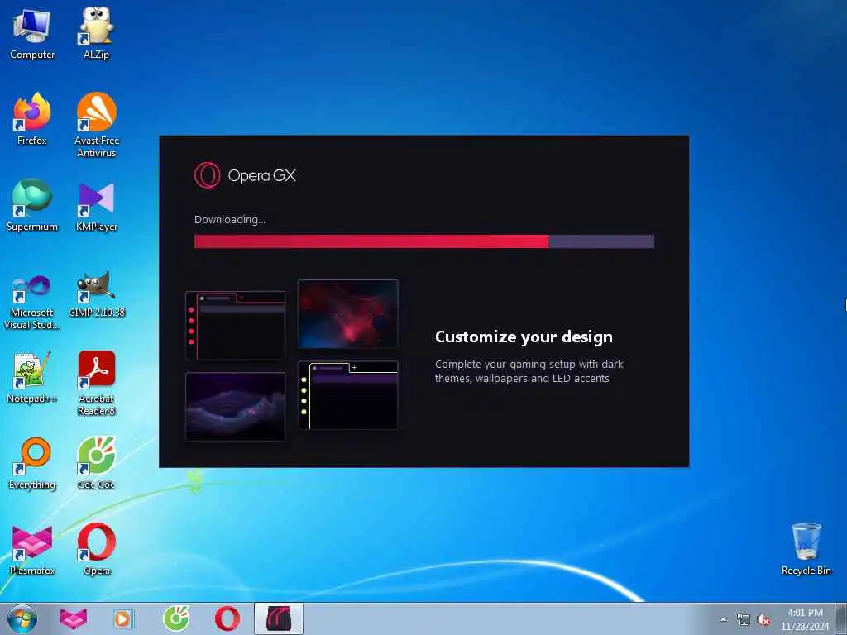Click the Plasmatox icon in the taskbar

tap(74, 618)
